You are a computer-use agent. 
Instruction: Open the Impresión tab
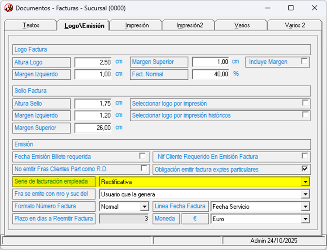point(137,25)
